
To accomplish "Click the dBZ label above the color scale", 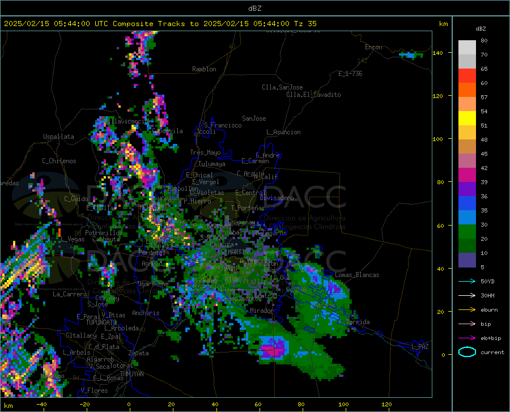I will tap(481, 28).
